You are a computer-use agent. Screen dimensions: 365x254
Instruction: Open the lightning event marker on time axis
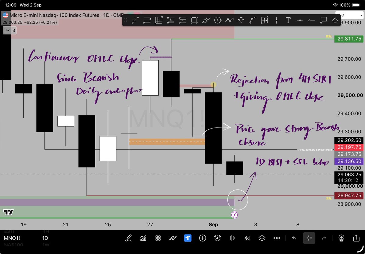[x=234, y=215]
